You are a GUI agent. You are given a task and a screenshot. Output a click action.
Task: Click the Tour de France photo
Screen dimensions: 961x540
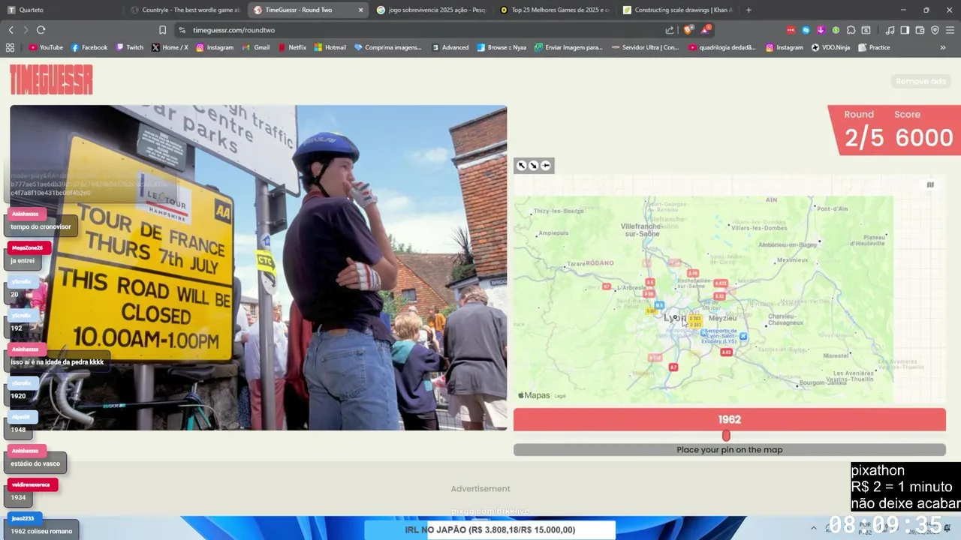(258, 268)
